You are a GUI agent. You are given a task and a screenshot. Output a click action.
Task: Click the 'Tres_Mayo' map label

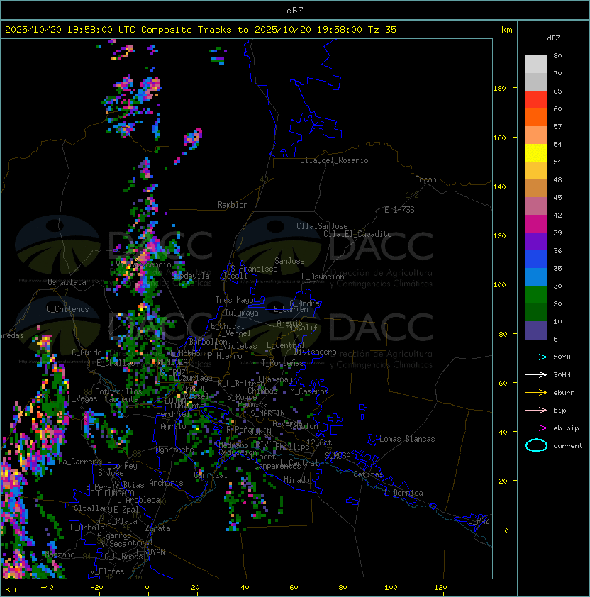click(234, 300)
